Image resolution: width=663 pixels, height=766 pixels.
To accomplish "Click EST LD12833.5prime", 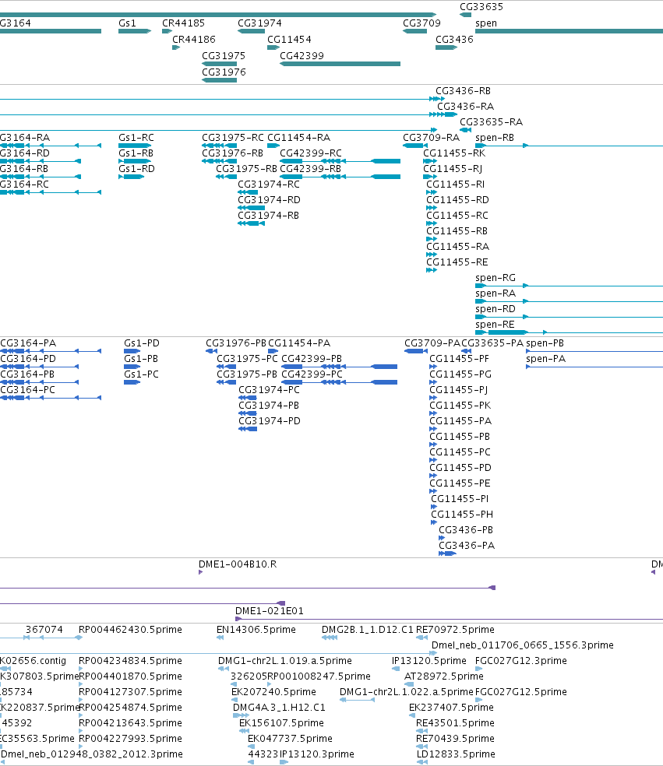I will click(x=456, y=754).
